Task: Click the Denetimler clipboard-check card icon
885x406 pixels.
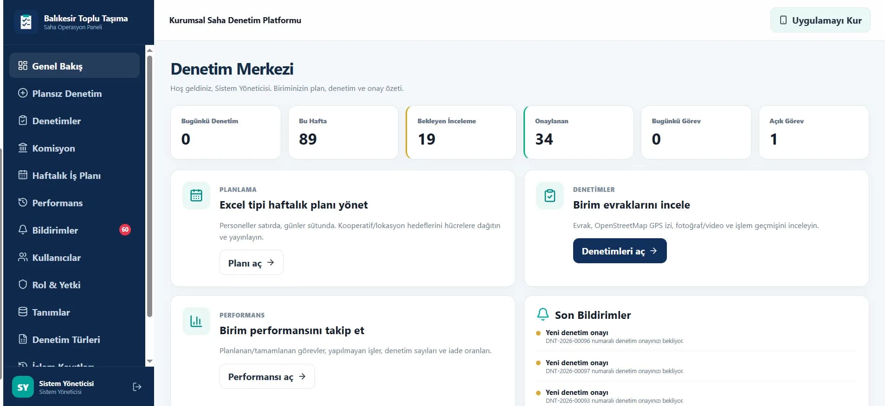Action: coord(550,196)
